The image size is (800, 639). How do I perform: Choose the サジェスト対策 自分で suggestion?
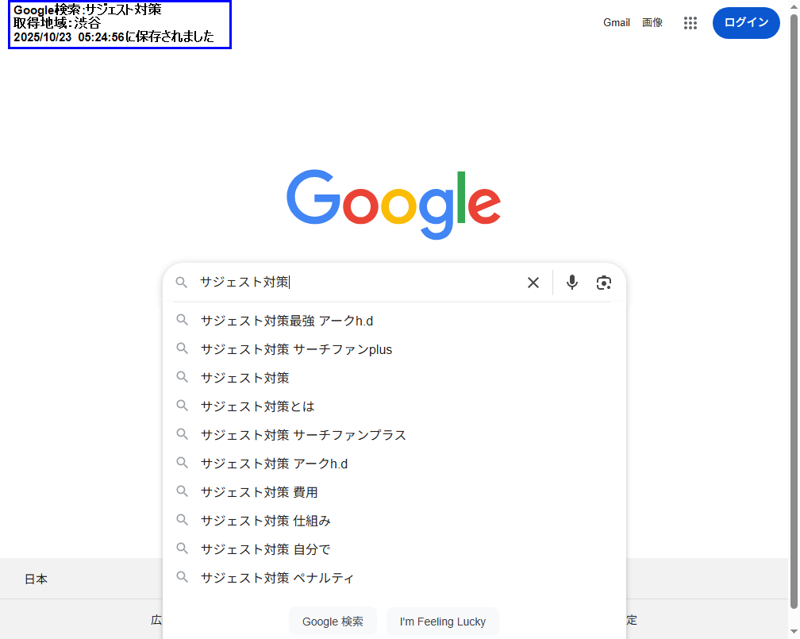point(265,549)
